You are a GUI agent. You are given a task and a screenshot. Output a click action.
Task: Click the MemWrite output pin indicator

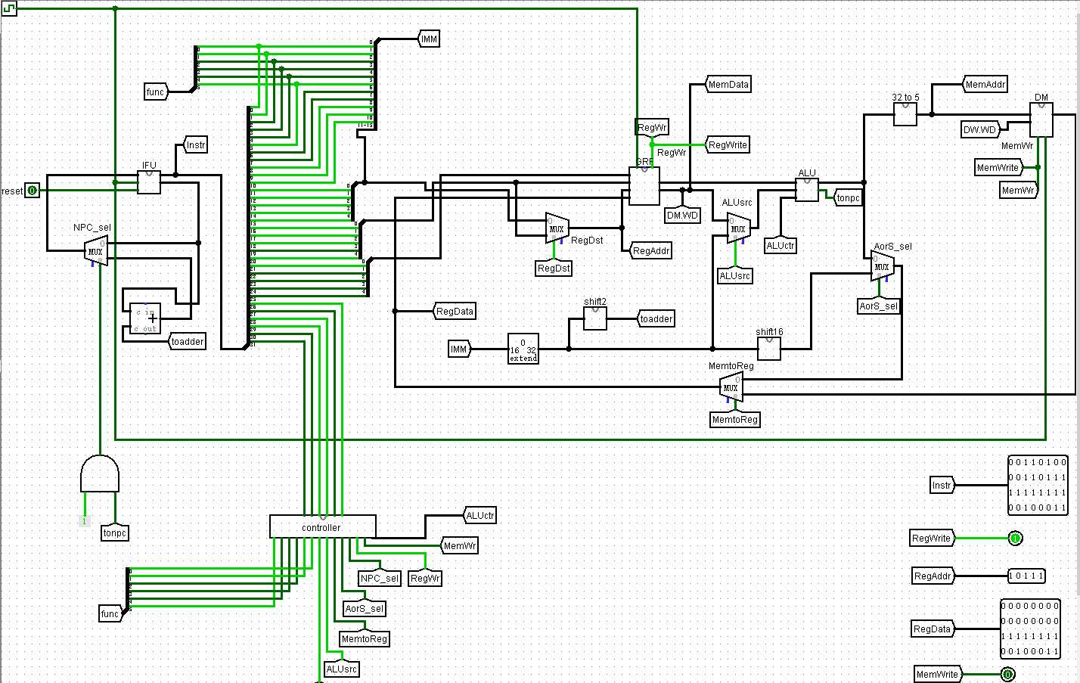click(x=1007, y=675)
